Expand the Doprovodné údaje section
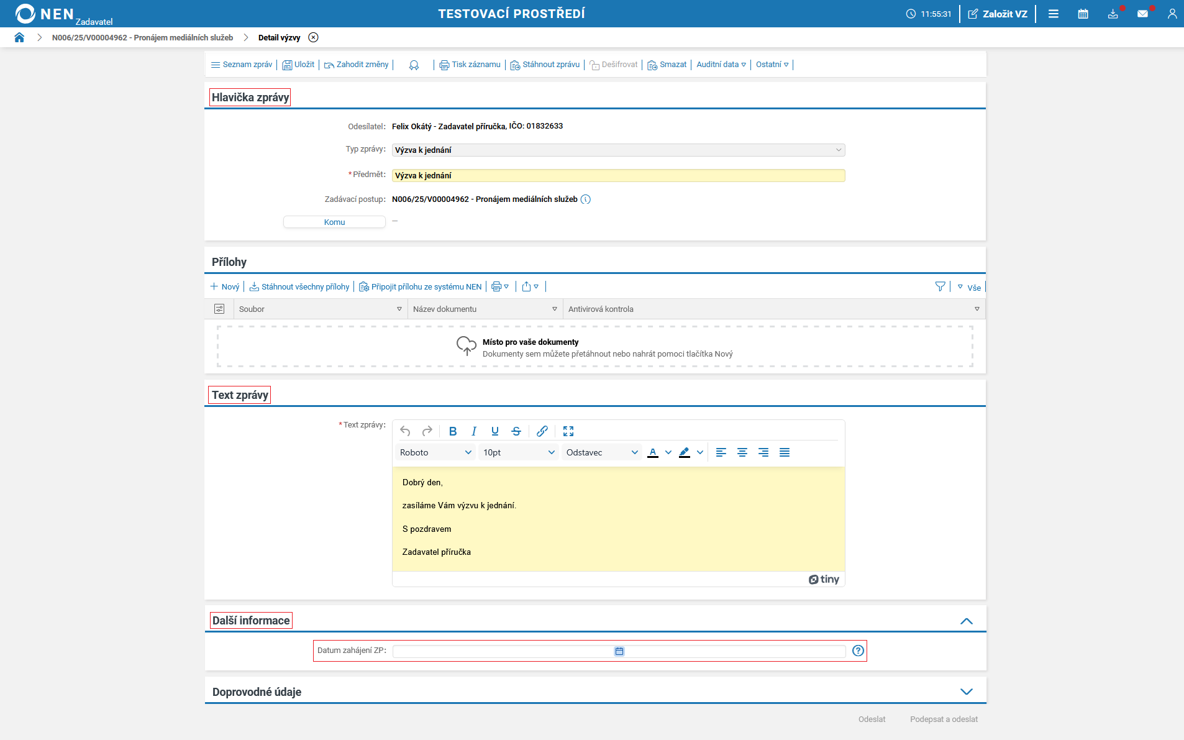 tap(966, 692)
